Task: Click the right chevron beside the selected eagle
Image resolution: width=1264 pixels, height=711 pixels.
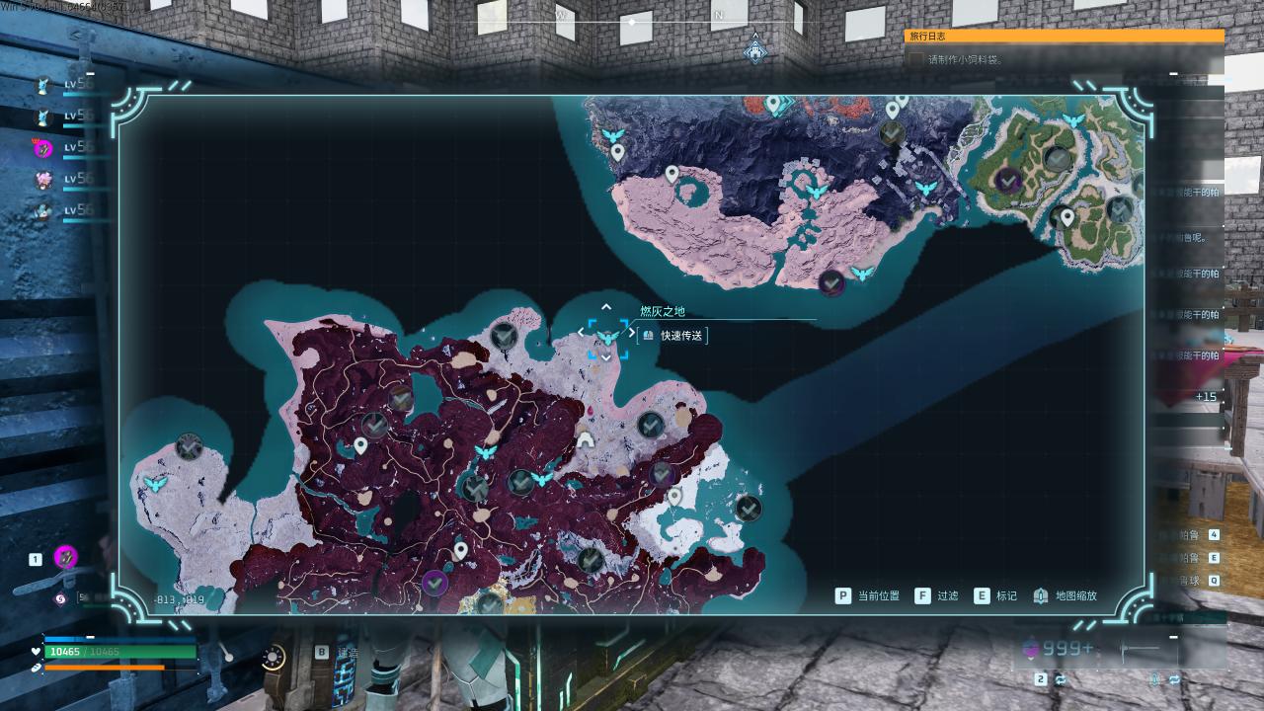Action: (633, 333)
